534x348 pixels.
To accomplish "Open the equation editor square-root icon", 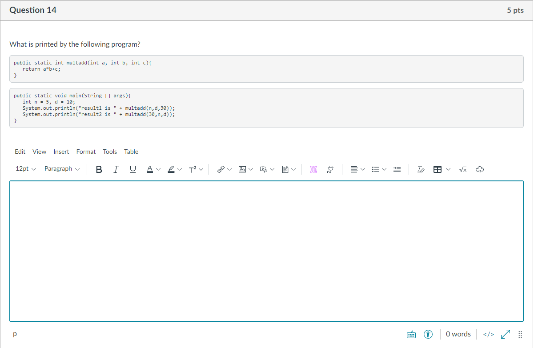I will [x=463, y=169].
